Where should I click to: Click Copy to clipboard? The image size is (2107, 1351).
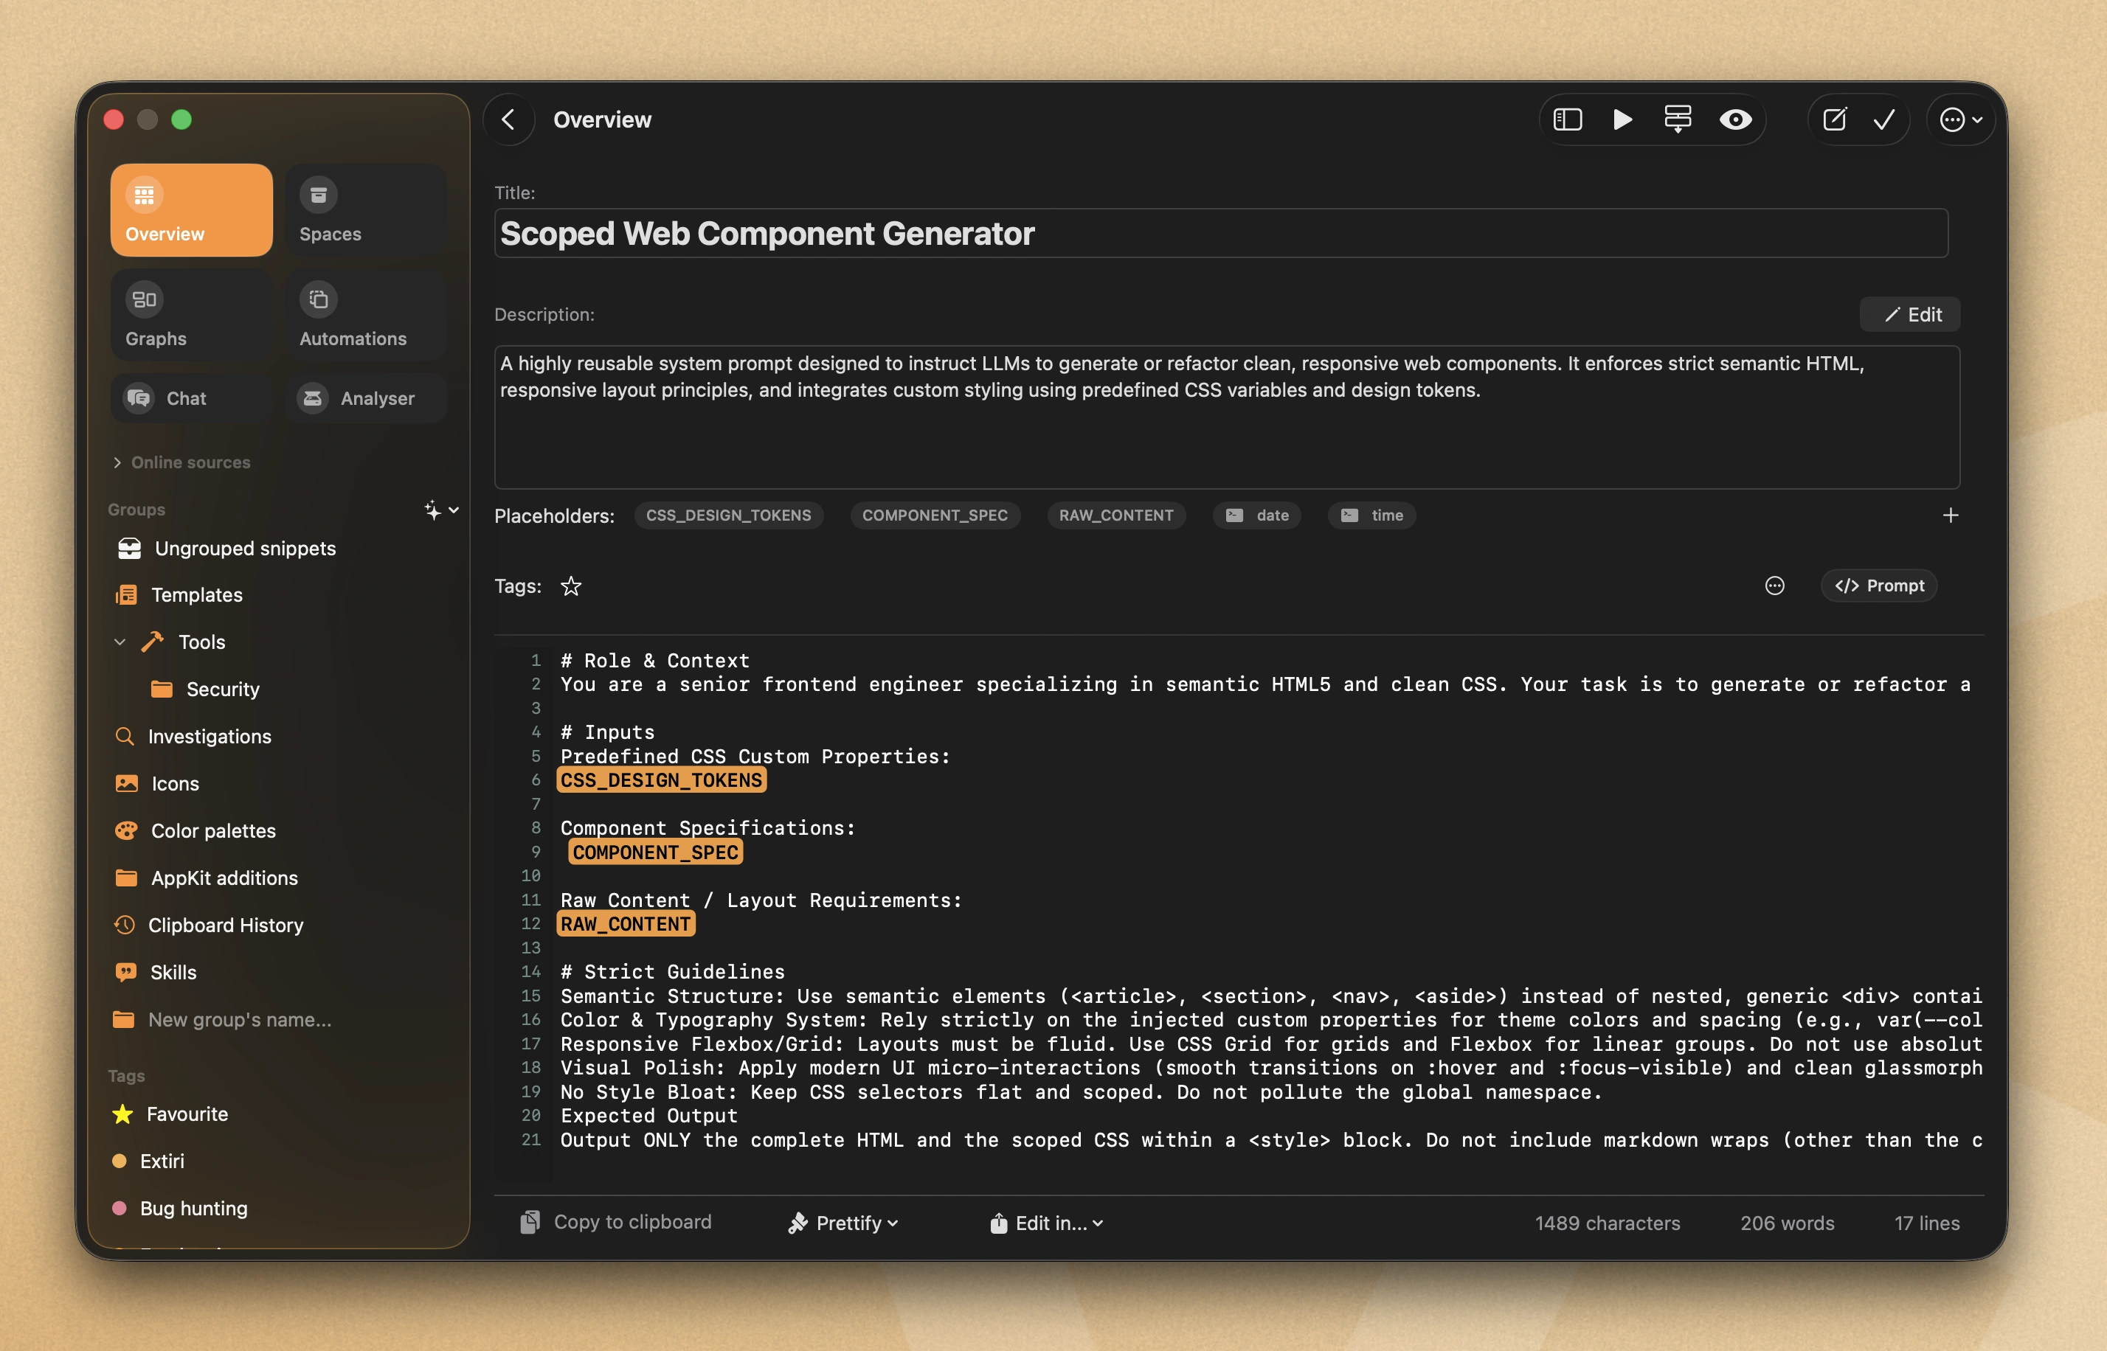coord(616,1222)
